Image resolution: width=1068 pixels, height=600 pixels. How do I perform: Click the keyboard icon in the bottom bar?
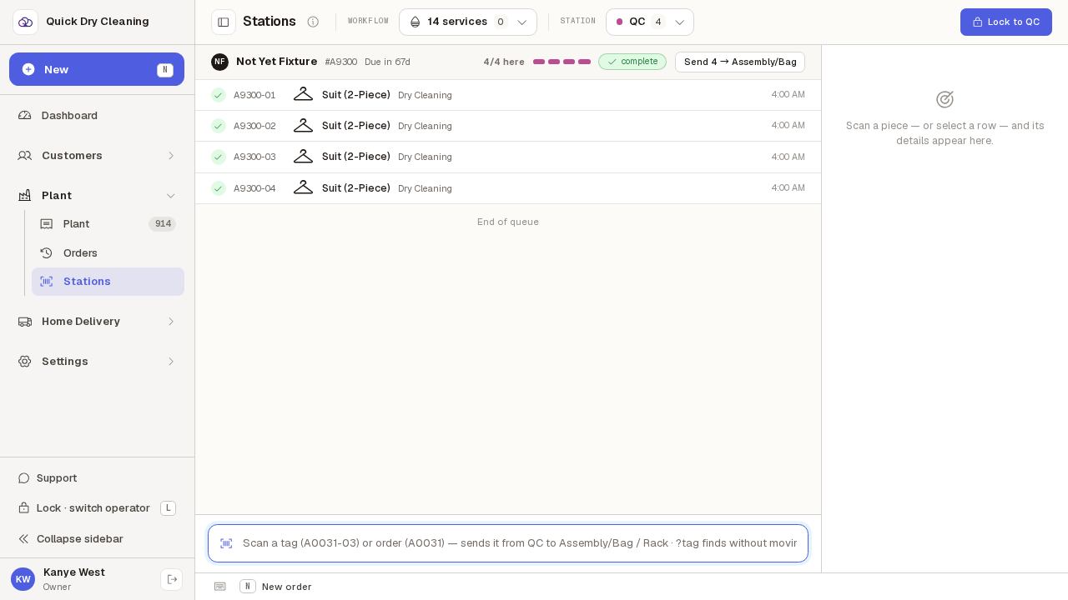(219, 587)
